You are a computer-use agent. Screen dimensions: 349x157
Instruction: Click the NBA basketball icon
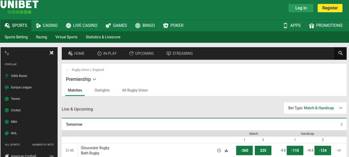click(7, 122)
